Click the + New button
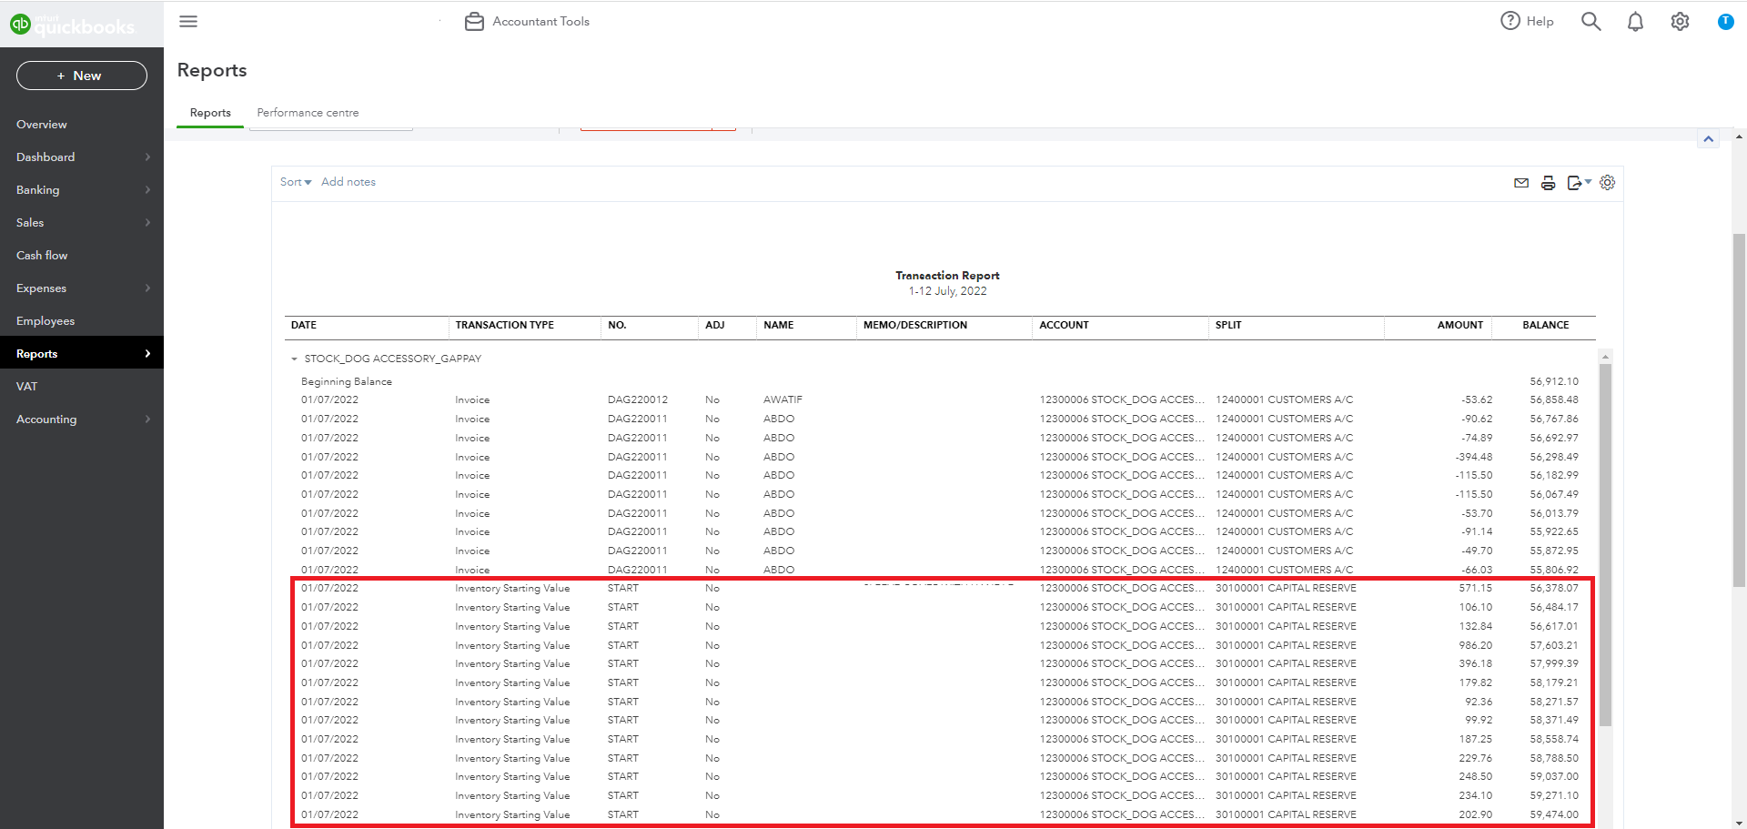The width and height of the screenshot is (1747, 829). click(x=81, y=76)
